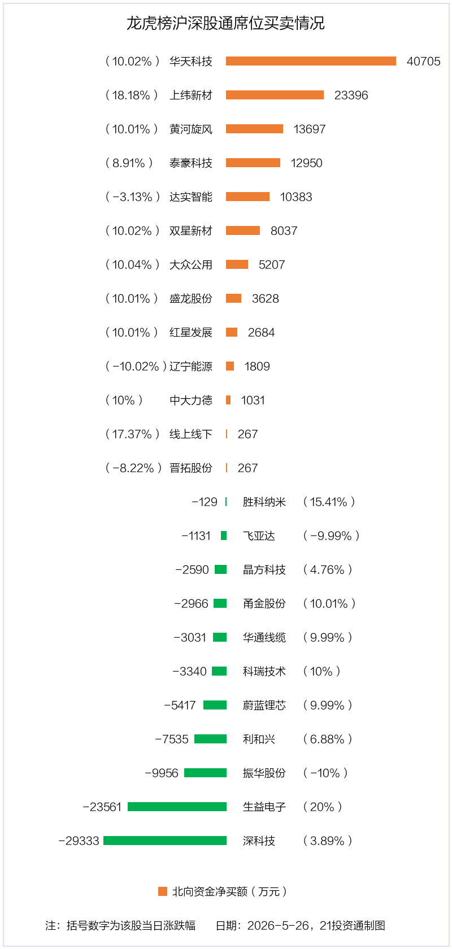Select the footnote 括号数字为该股当日涨跌幅

tap(131, 925)
